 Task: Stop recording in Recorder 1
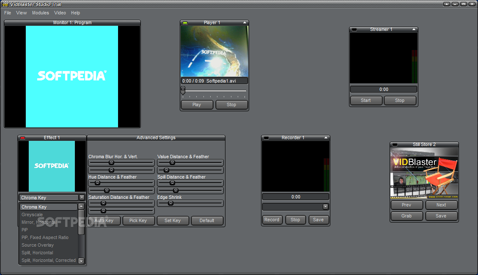tap(295, 220)
